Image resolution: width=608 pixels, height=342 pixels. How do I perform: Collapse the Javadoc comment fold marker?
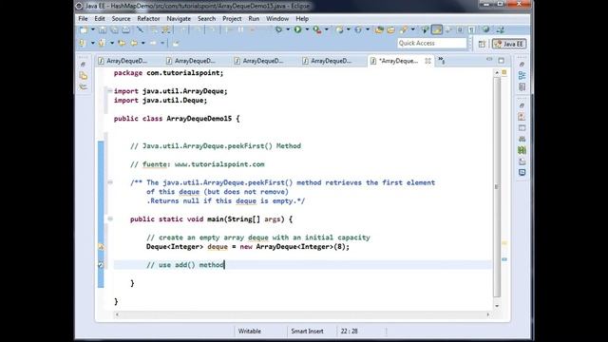(x=110, y=182)
